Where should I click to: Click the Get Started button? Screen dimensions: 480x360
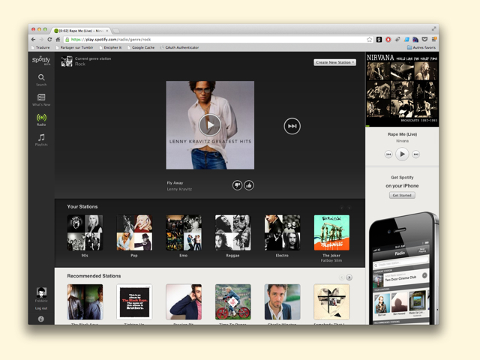402,195
